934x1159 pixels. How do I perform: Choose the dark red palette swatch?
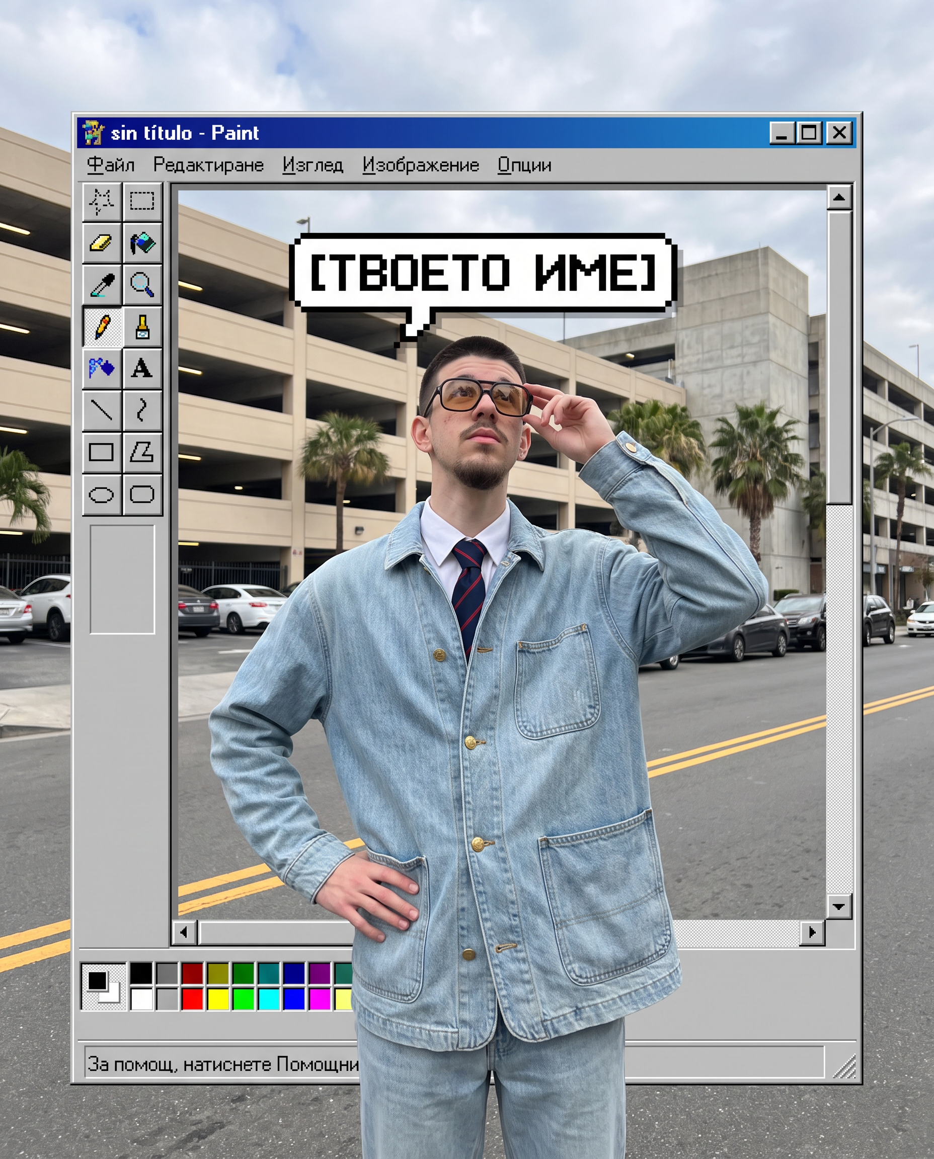pos(193,973)
